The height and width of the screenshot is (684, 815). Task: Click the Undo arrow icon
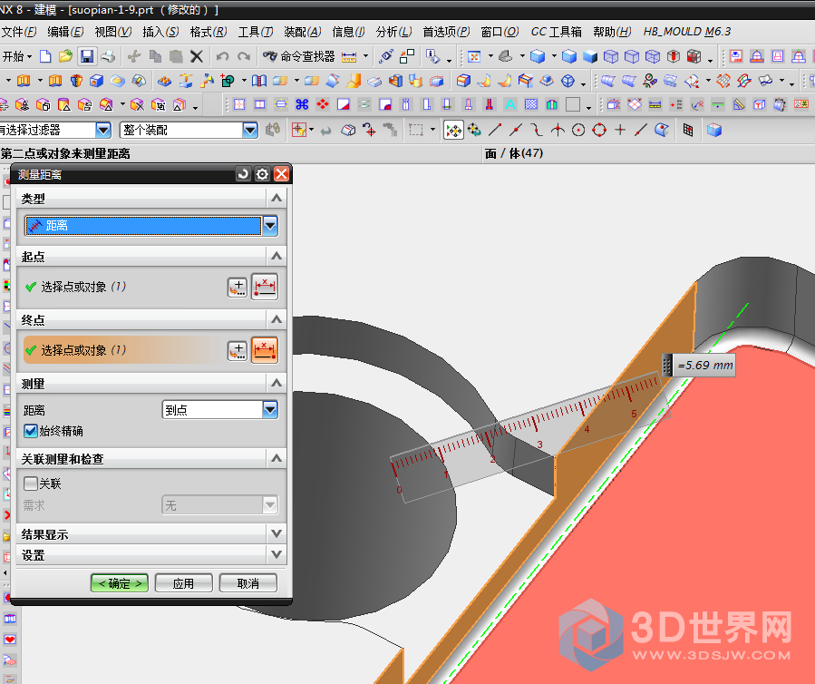(222, 56)
